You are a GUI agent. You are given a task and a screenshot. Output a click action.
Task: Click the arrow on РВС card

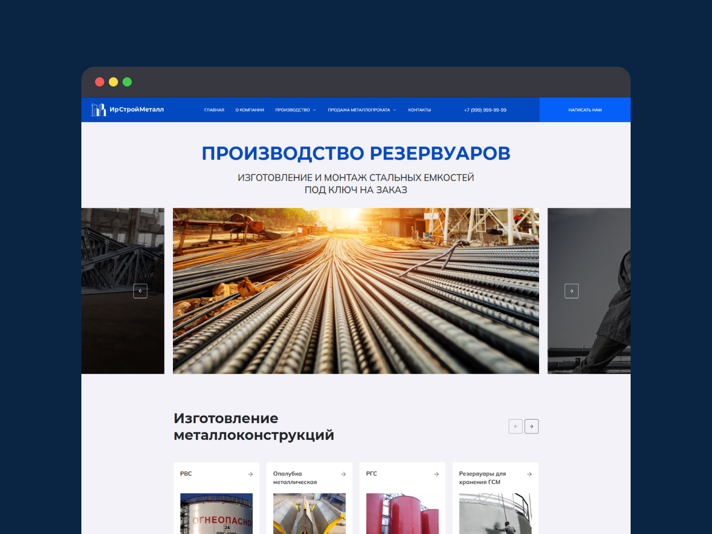[x=250, y=474]
